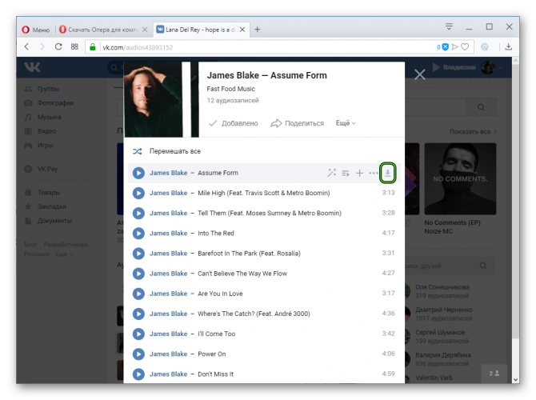Open Opera Меню menu
This screenshot has width=536, height=400.
pyautogui.click(x=35, y=30)
